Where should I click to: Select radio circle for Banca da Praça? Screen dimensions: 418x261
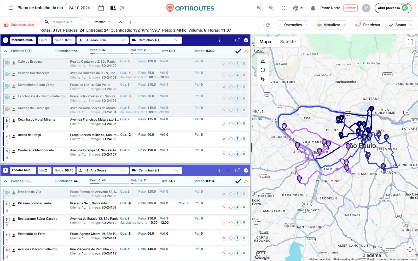click(231, 139)
